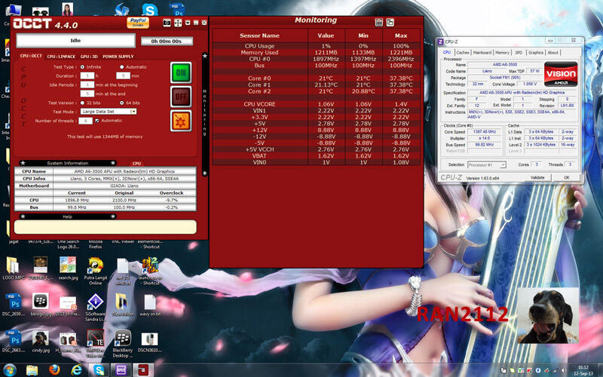This screenshot has height=377, width=603.
Task: Select the LOGO MPC folder icon
Action: (x=13, y=268)
